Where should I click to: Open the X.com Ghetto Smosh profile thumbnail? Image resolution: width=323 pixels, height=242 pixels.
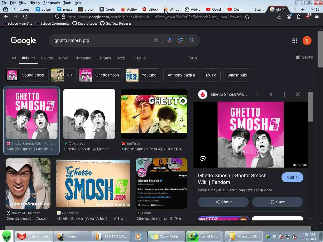(161, 183)
